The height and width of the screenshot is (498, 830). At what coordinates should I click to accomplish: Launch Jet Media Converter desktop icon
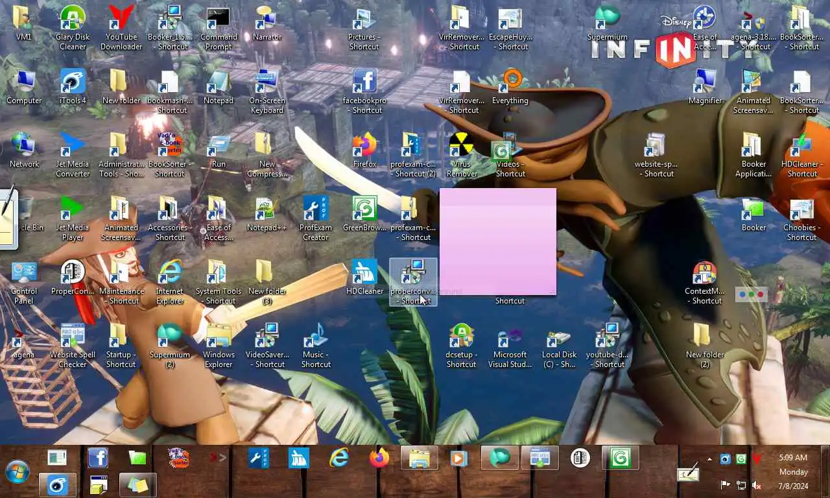[x=73, y=155]
